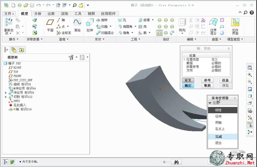The height and width of the screenshot is (167, 257).
Task: Click the 确定 button in the axis dialog
Action: pyautogui.click(x=188, y=86)
